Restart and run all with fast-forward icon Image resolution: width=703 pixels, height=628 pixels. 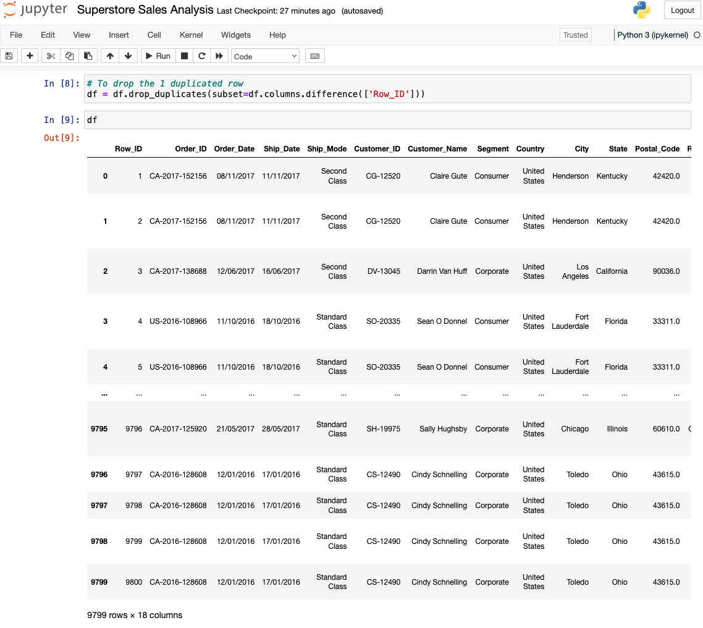220,56
